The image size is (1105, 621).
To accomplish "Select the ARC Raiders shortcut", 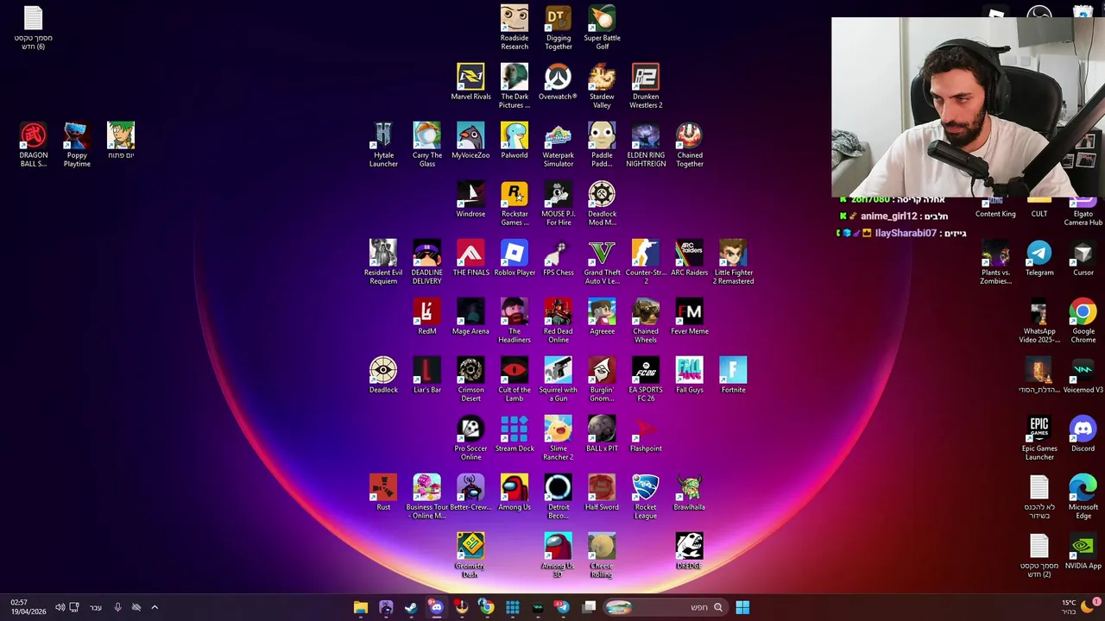I will 690,258.
